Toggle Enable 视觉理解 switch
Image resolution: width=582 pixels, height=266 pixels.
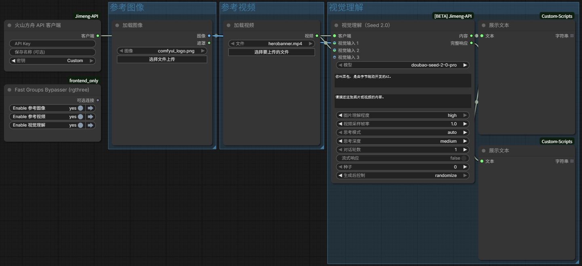(x=80, y=125)
